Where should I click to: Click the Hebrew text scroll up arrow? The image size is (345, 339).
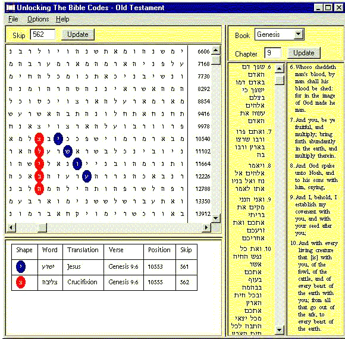coord(280,68)
